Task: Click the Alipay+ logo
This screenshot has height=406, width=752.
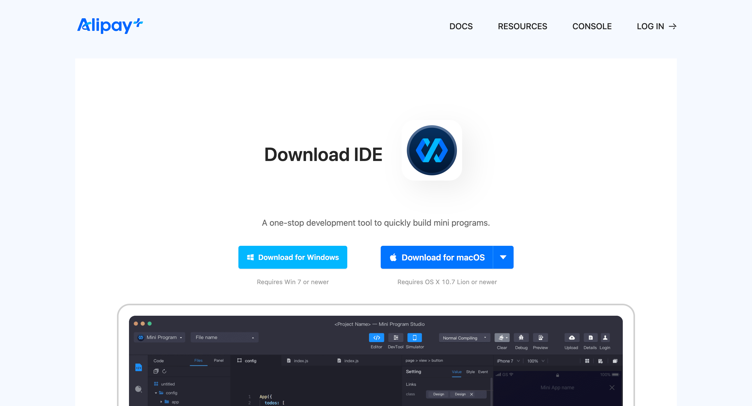Action: pos(110,26)
